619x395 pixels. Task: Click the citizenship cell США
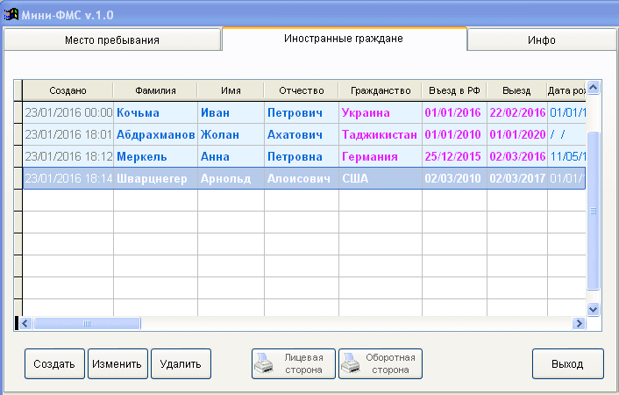[381, 178]
